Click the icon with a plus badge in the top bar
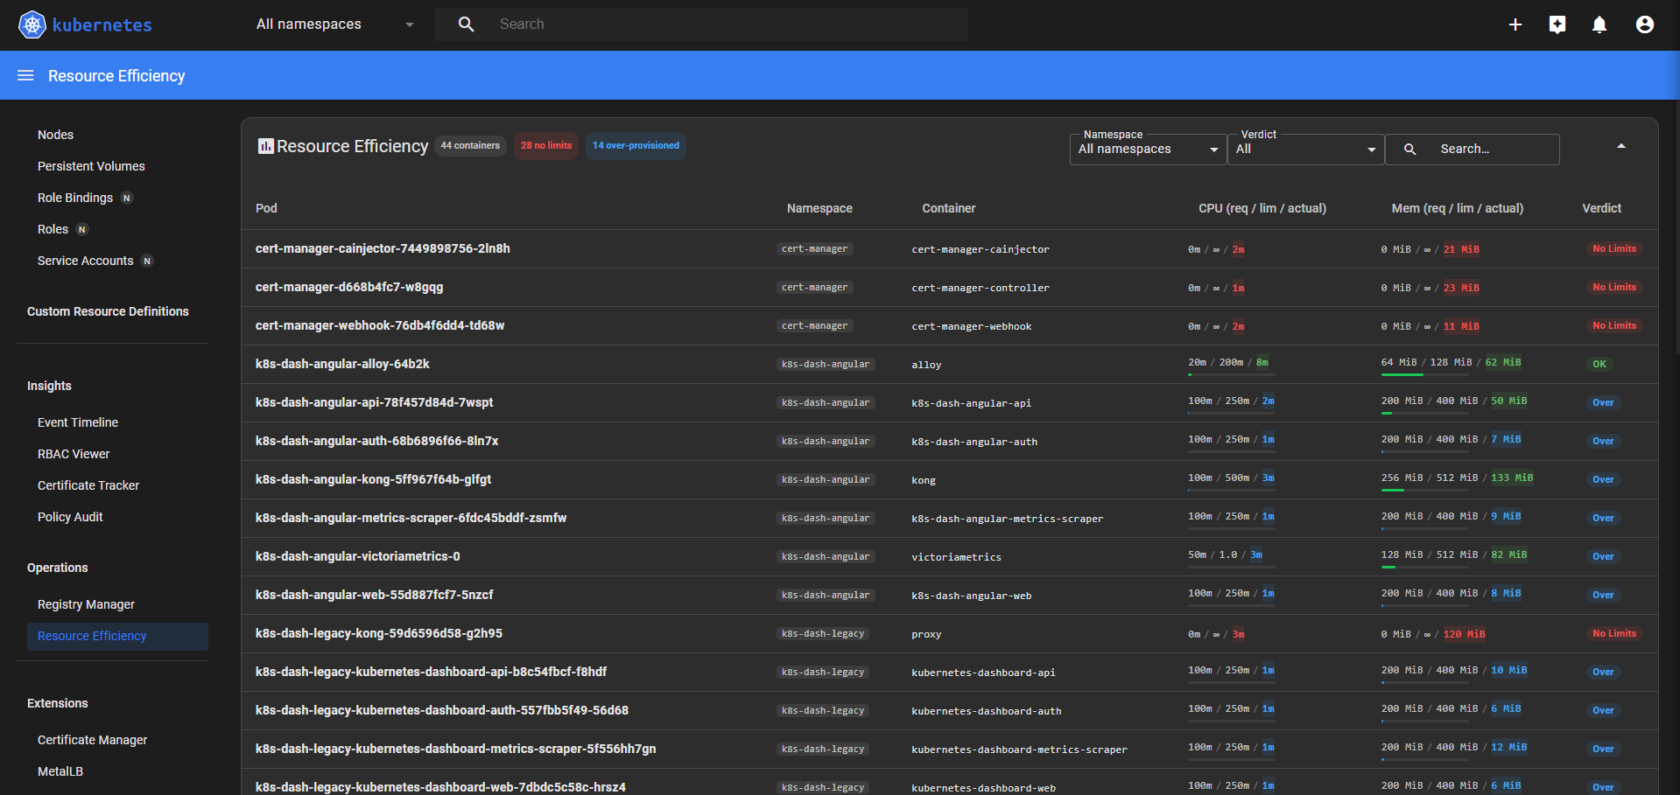 click(1557, 24)
